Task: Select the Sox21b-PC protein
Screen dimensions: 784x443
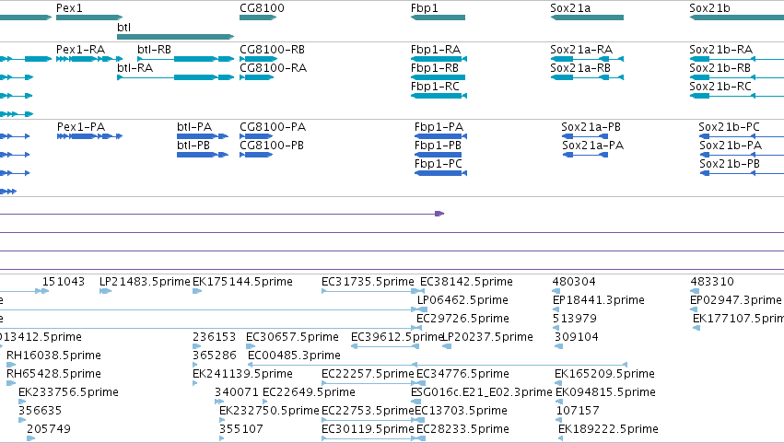Action: 729,127
